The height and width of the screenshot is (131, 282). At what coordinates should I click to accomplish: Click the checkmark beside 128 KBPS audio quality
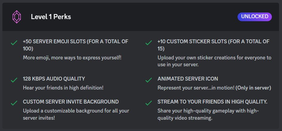(14, 80)
